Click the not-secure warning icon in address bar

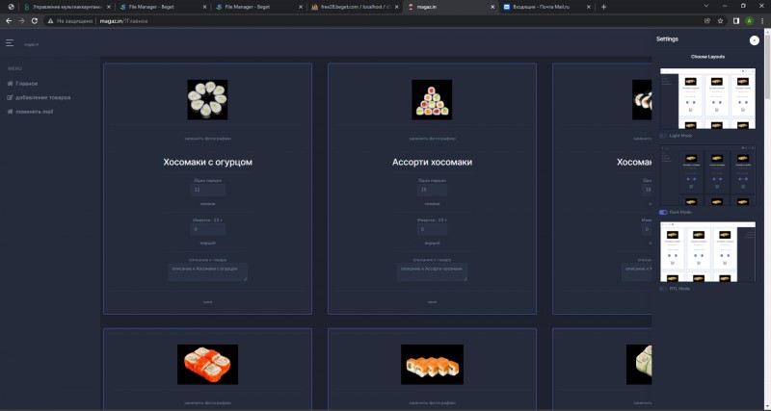point(50,21)
